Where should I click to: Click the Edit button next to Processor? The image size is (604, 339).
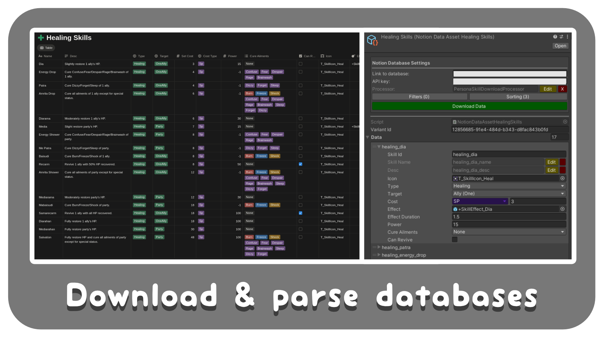pos(548,89)
